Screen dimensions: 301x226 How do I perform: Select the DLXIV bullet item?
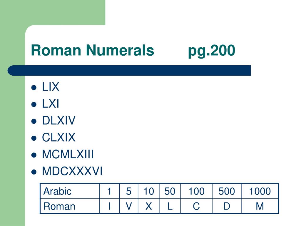[x=59, y=120]
